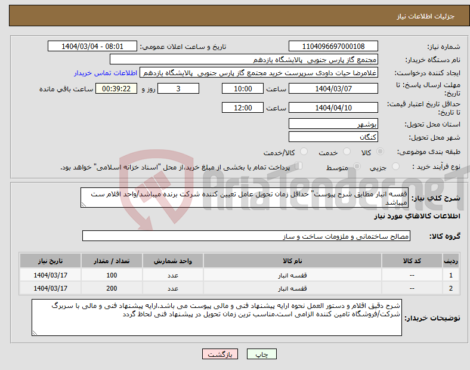The height and width of the screenshot is (370, 470).
Task: Click the delivery city field کنگان
Action: coord(333,137)
